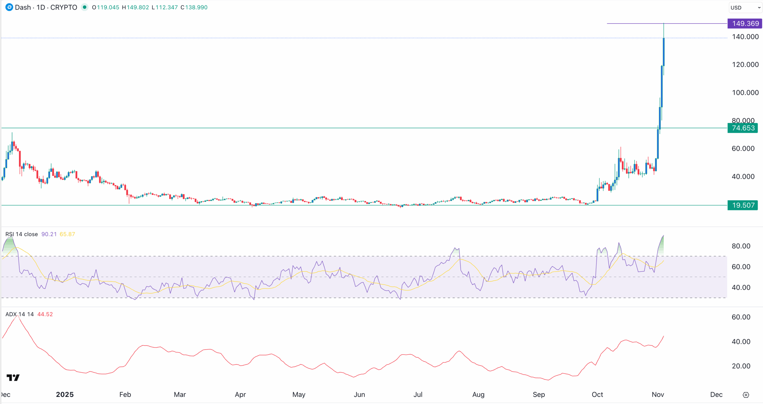Open the USD currency dropdown
Screen dimensions: 763x404
(x=745, y=7)
